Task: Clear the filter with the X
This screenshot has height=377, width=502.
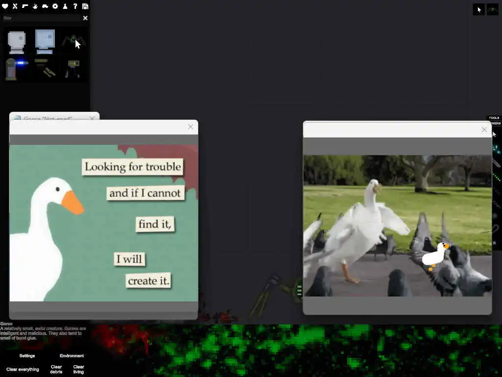Action: click(x=85, y=18)
